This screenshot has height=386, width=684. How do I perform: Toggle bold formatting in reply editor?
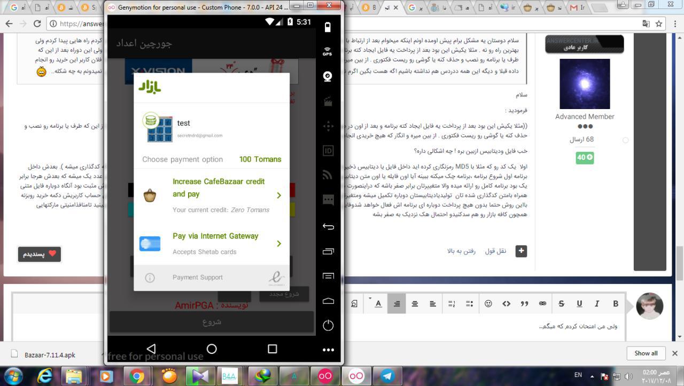pyautogui.click(x=615, y=304)
